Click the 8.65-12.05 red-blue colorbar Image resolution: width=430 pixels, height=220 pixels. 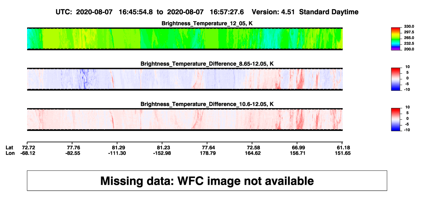click(396, 79)
